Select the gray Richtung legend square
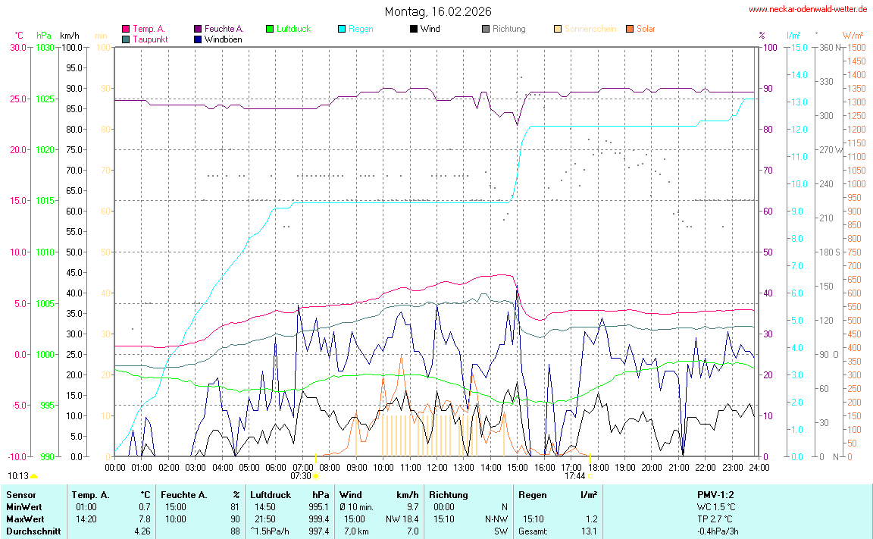 (x=486, y=29)
